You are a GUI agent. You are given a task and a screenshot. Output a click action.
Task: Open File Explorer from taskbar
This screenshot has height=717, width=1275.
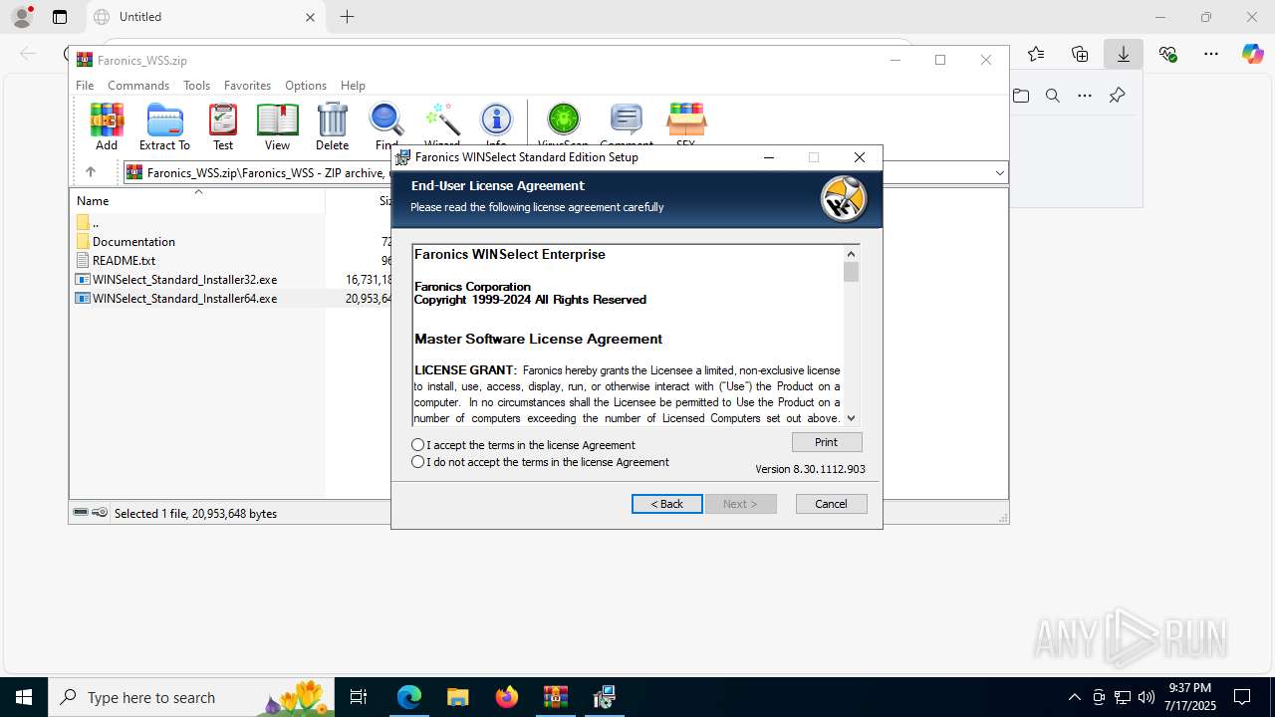[457, 697]
